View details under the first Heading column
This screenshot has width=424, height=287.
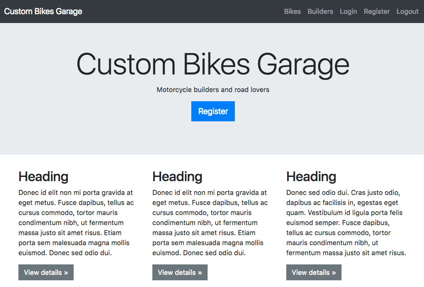46,272
